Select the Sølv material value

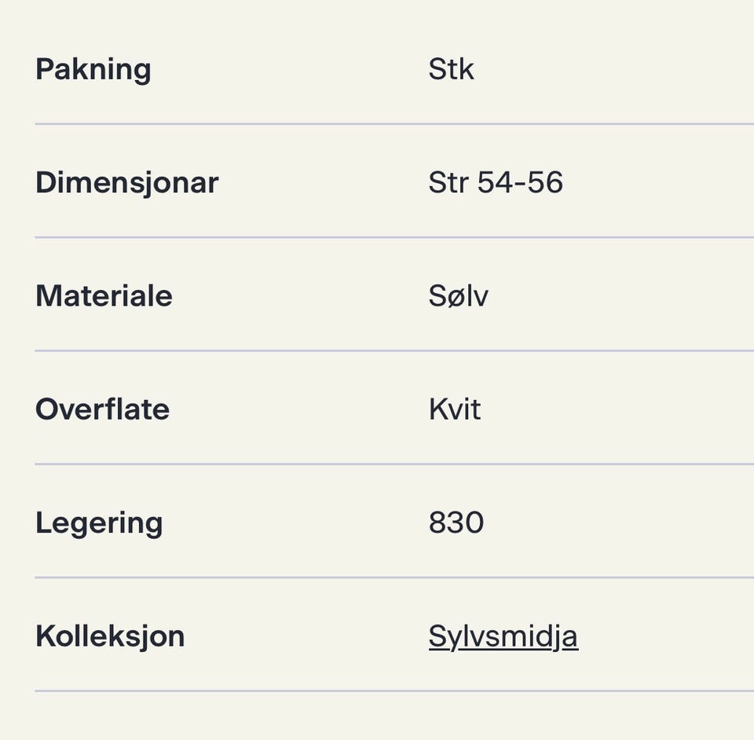pos(458,295)
